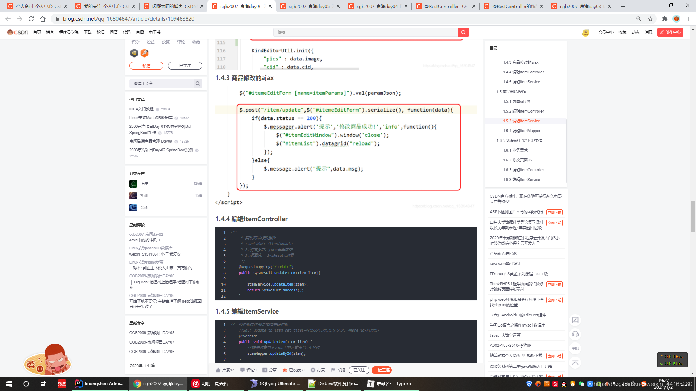Bookmark this page with the star icon
The image size is (696, 391).
pyautogui.click(x=650, y=19)
